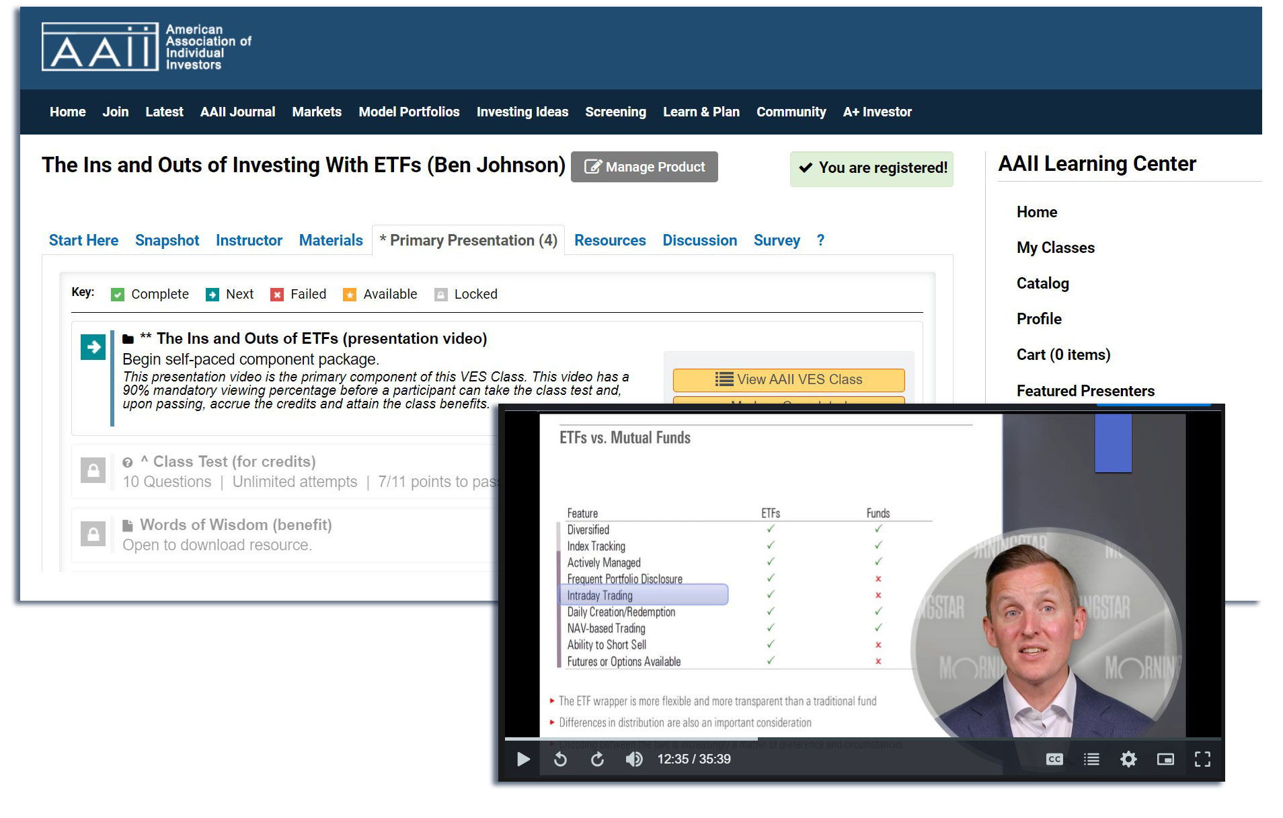Click the ETFs vs. Mutual Funds slide heading
The height and width of the screenshot is (818, 1283).
tap(625, 438)
